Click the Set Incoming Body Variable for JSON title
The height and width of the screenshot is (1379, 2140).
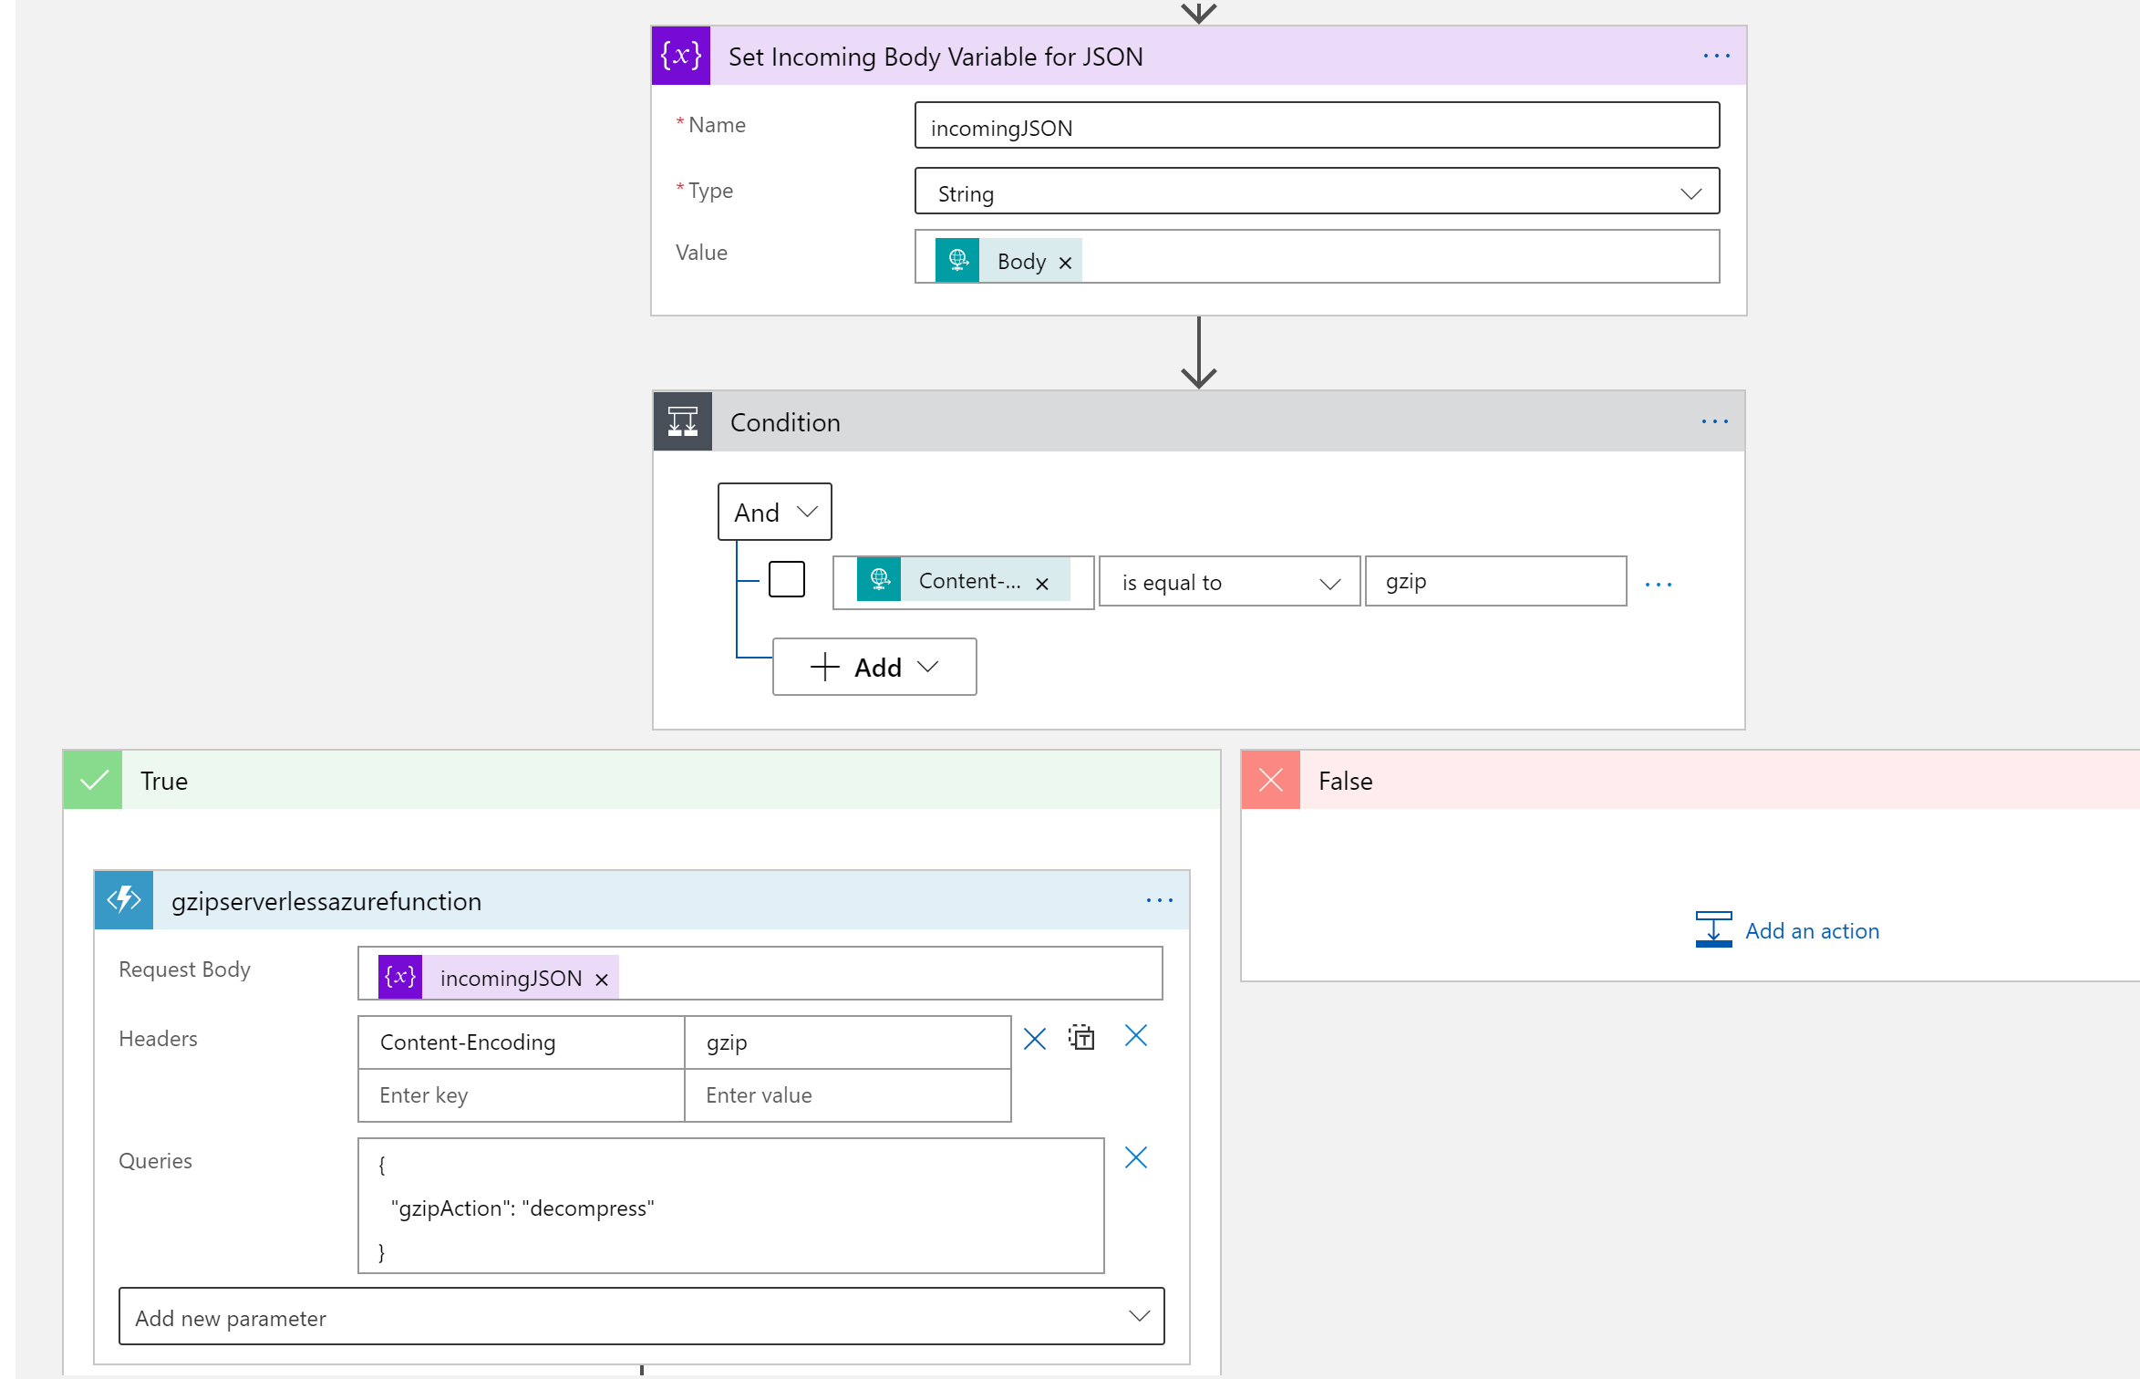[x=936, y=57]
